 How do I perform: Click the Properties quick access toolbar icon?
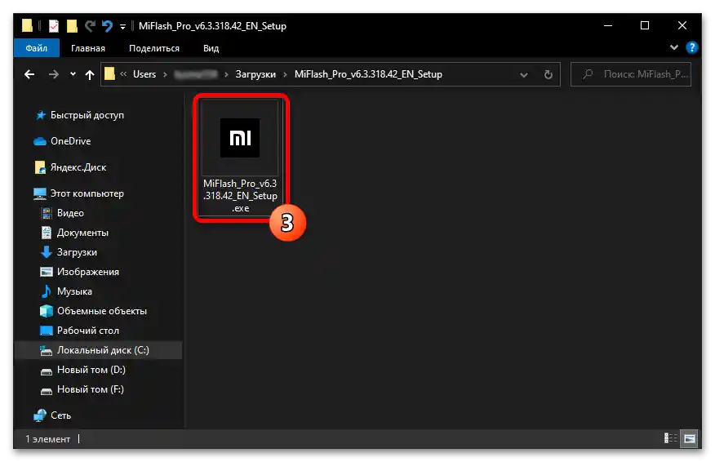point(54,26)
